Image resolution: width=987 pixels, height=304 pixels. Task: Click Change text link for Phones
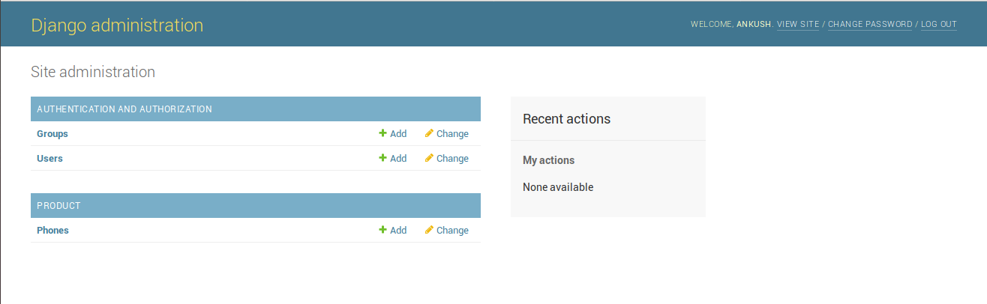pos(452,231)
